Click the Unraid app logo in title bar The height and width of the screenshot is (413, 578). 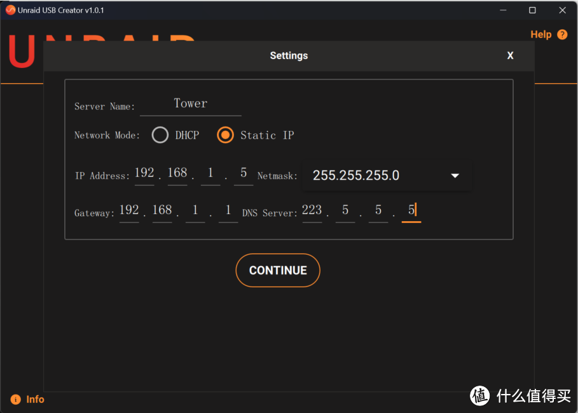[10, 10]
